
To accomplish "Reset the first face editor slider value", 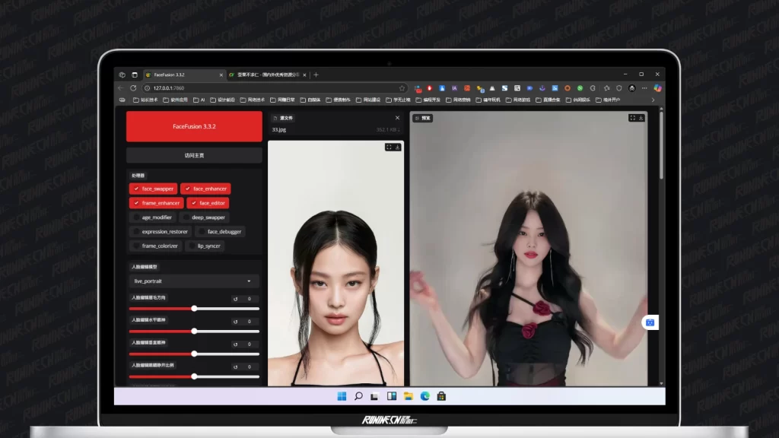I will coord(236,300).
